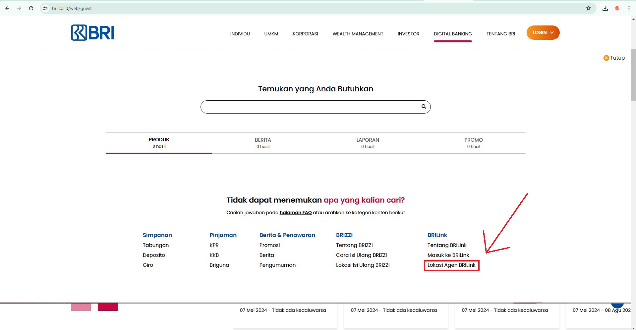Open the Tentang BRILink link
The image size is (636, 330).
coord(447,245)
